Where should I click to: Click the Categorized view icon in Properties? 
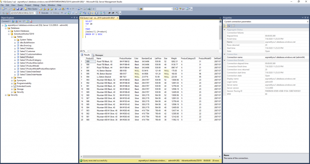pyautogui.click(x=225, y=26)
